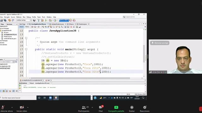Click the globe browser icon in toolbar
This screenshot has width=202, height=113.
point(34,20)
